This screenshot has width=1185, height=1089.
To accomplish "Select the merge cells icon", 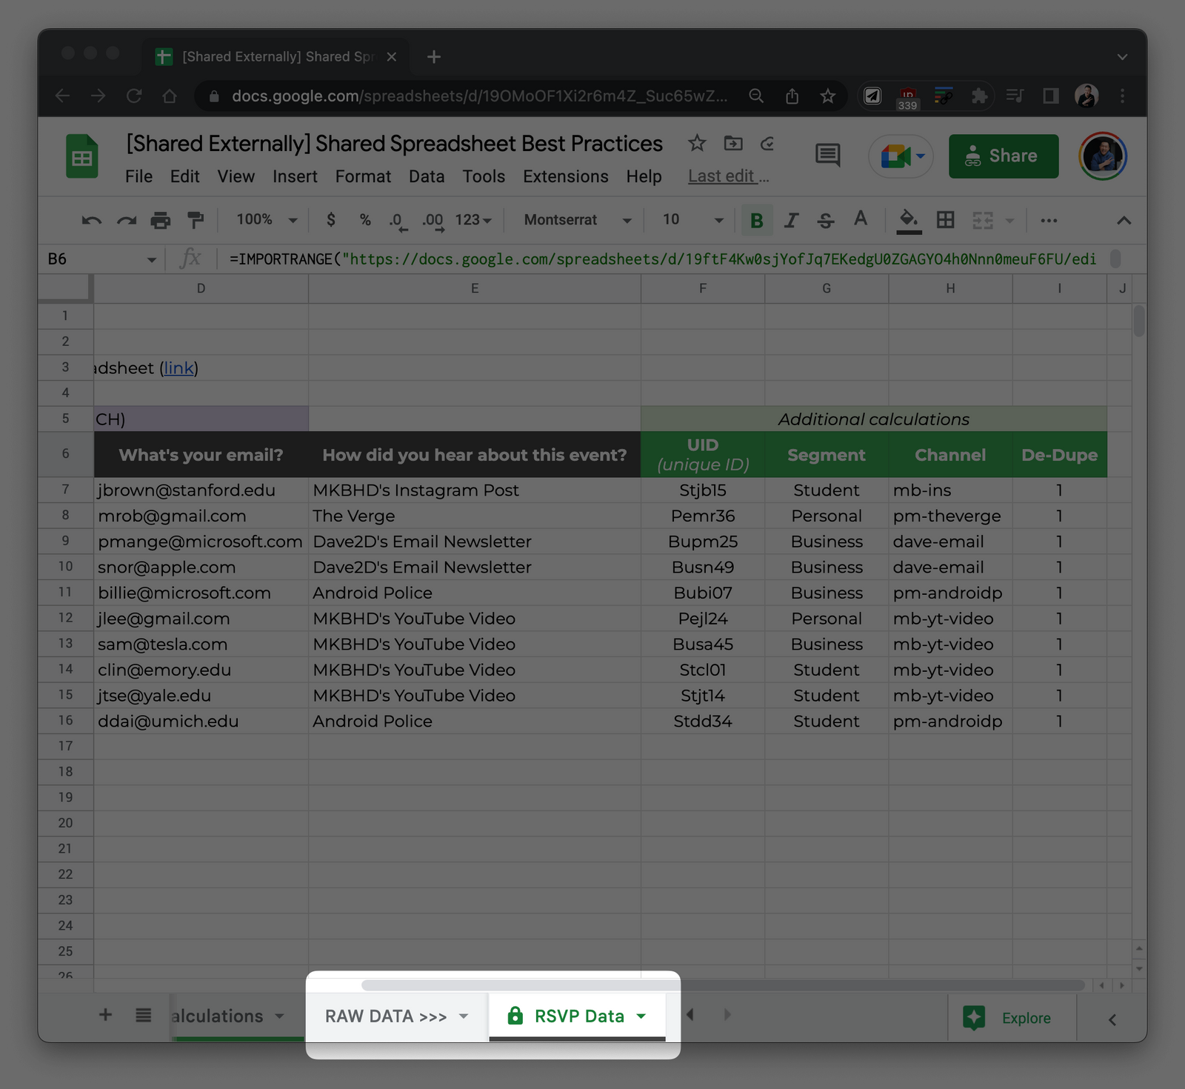I will [x=984, y=220].
